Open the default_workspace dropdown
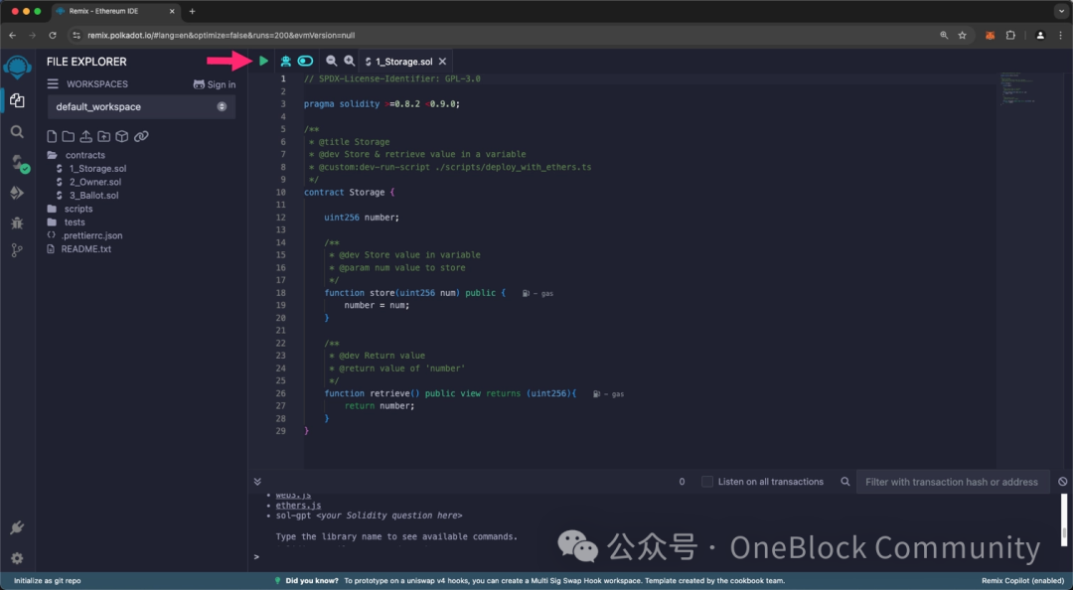 click(142, 106)
